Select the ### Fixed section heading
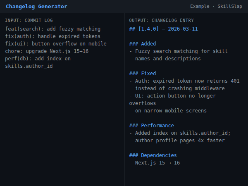This screenshot has height=186, width=248. [x=143, y=74]
